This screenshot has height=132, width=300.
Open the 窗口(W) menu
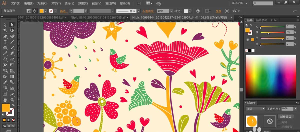pos(110,3)
